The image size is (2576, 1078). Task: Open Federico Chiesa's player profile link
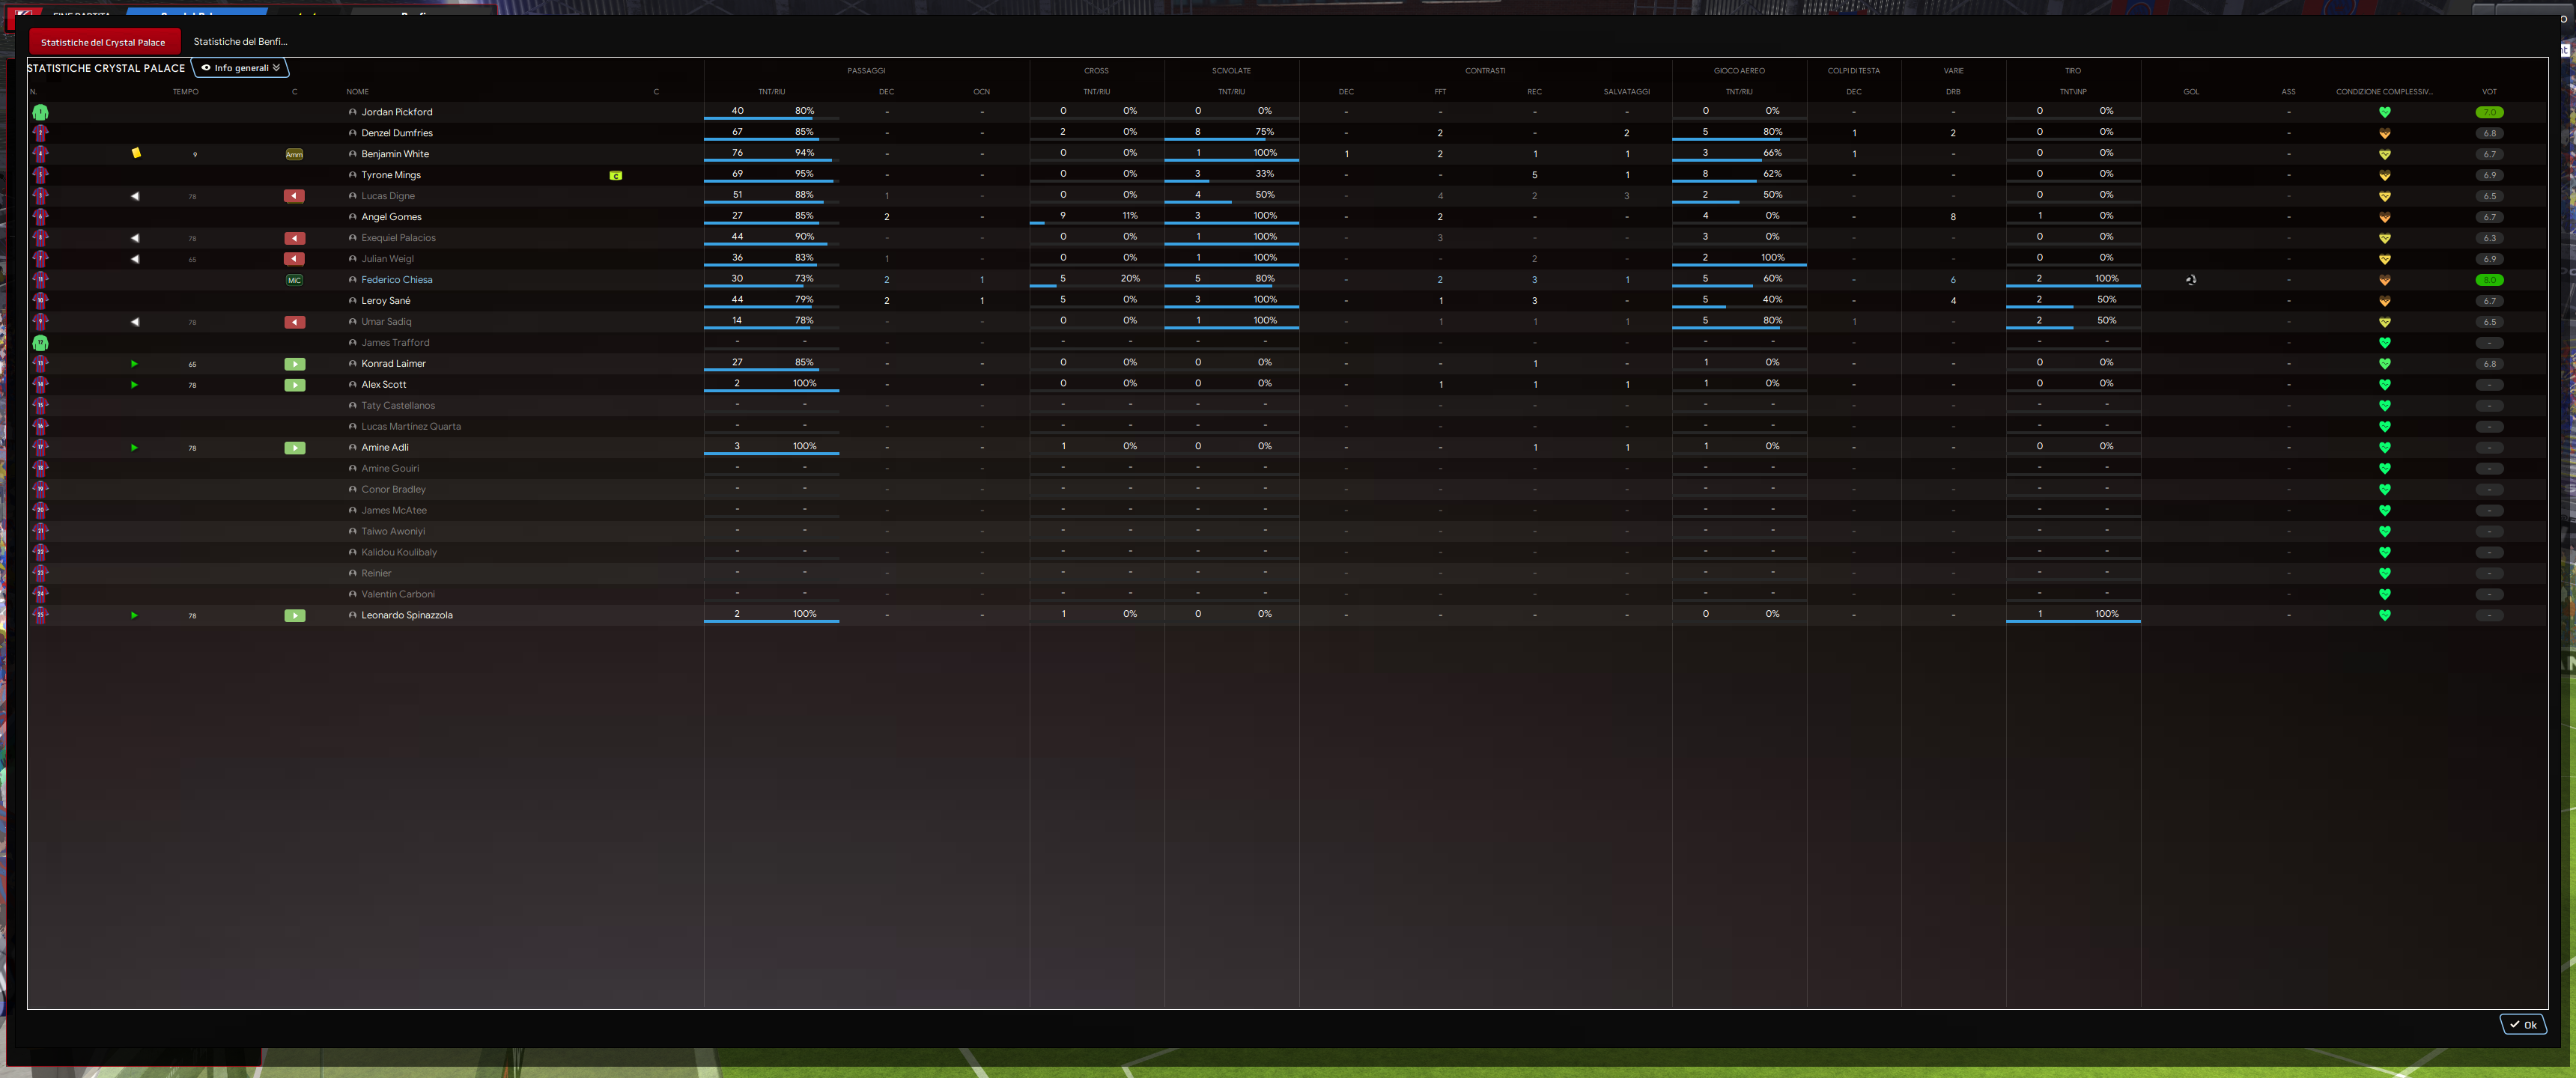click(x=396, y=280)
